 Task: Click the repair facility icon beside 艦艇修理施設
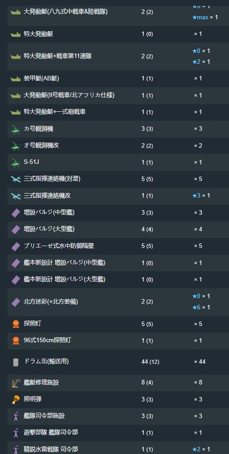(x=16, y=383)
